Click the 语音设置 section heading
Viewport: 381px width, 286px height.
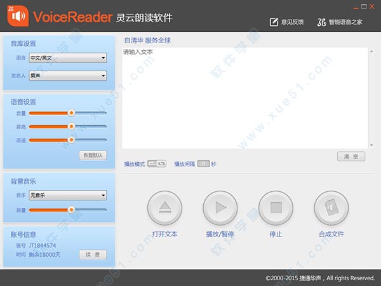[23, 102]
